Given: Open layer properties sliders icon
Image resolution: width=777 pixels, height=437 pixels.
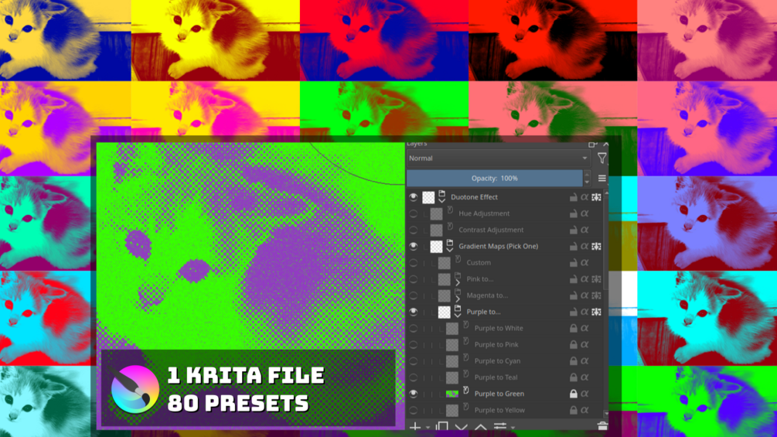Looking at the screenshot, I should coord(500,427).
